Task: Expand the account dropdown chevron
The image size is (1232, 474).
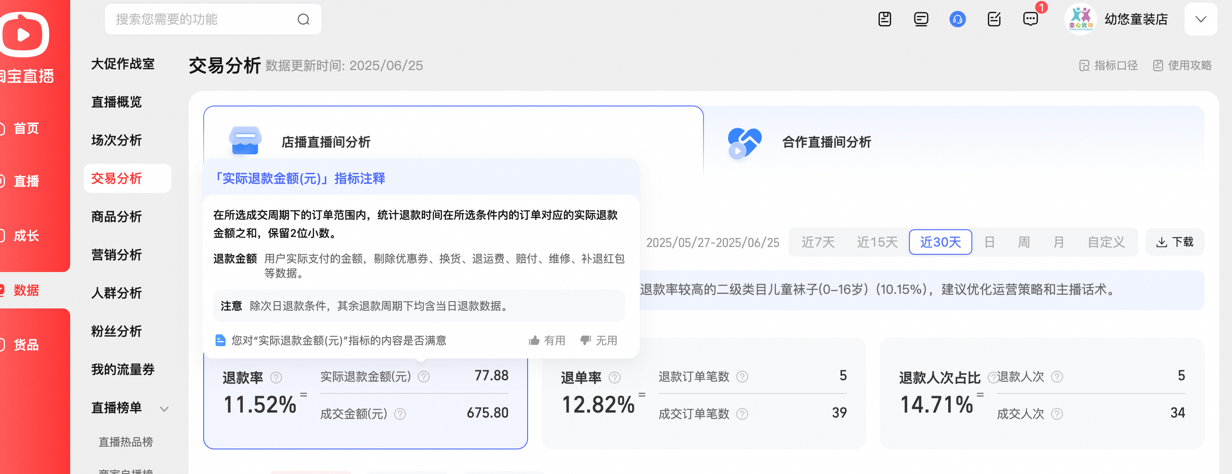Action: (1200, 19)
